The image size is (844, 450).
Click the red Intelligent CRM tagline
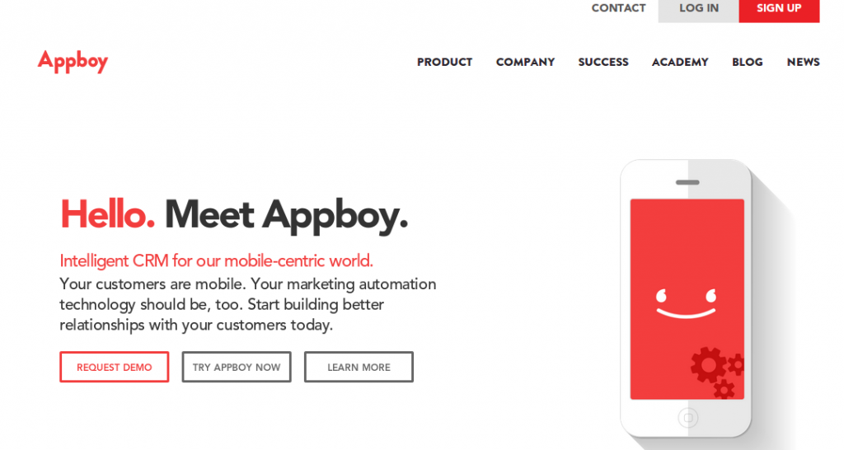(217, 261)
